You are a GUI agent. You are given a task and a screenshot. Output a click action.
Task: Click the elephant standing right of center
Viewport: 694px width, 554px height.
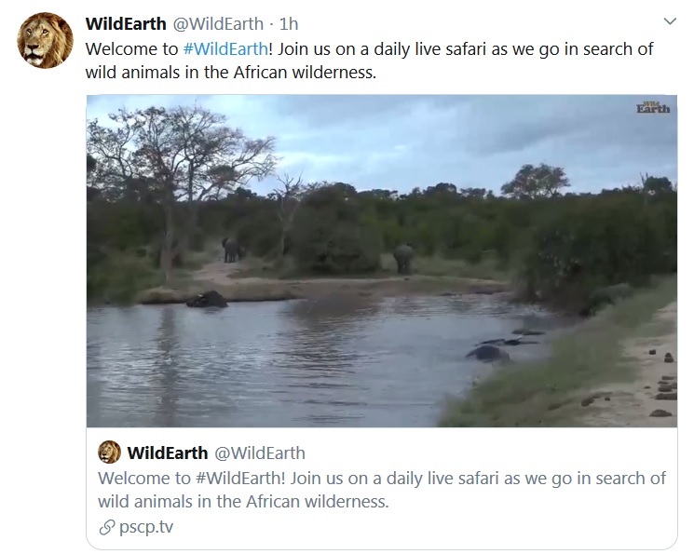403,258
